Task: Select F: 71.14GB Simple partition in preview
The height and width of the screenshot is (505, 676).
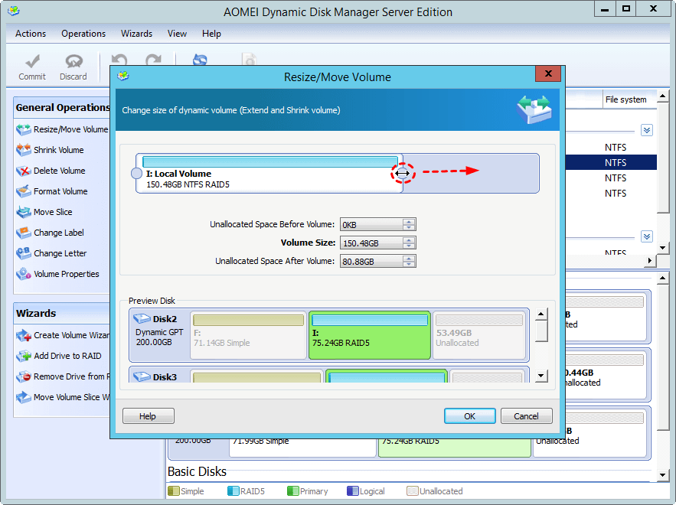Action: [x=248, y=335]
